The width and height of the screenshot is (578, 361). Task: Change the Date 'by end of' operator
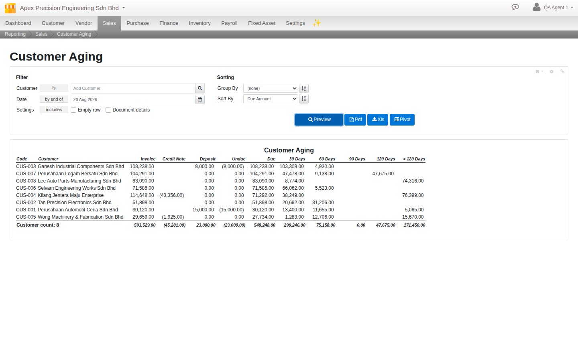(x=54, y=99)
